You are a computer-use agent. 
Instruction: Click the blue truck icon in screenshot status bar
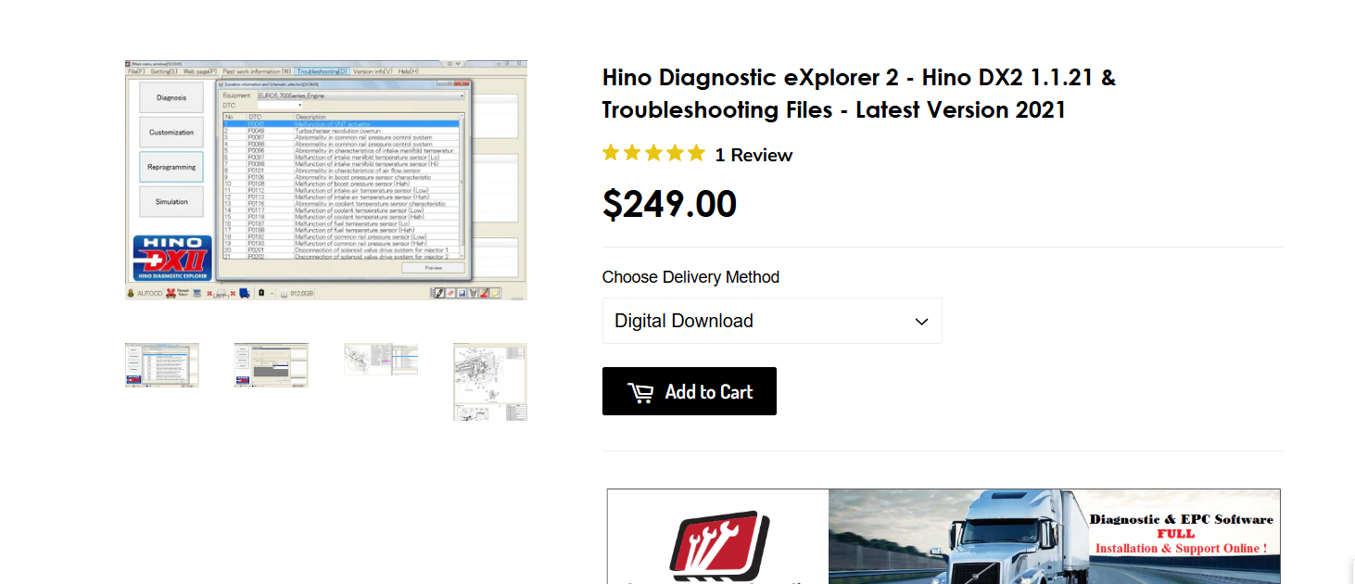pos(245,293)
